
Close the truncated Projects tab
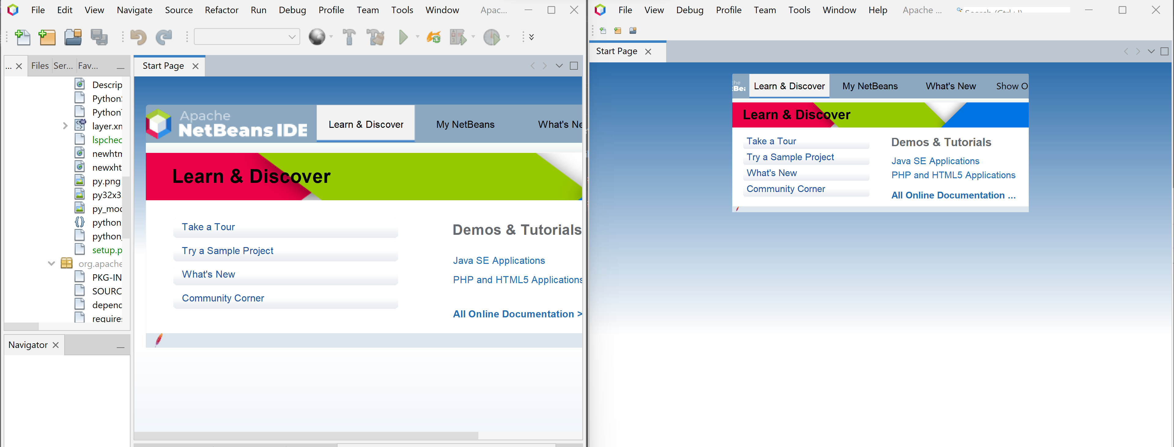coord(19,66)
